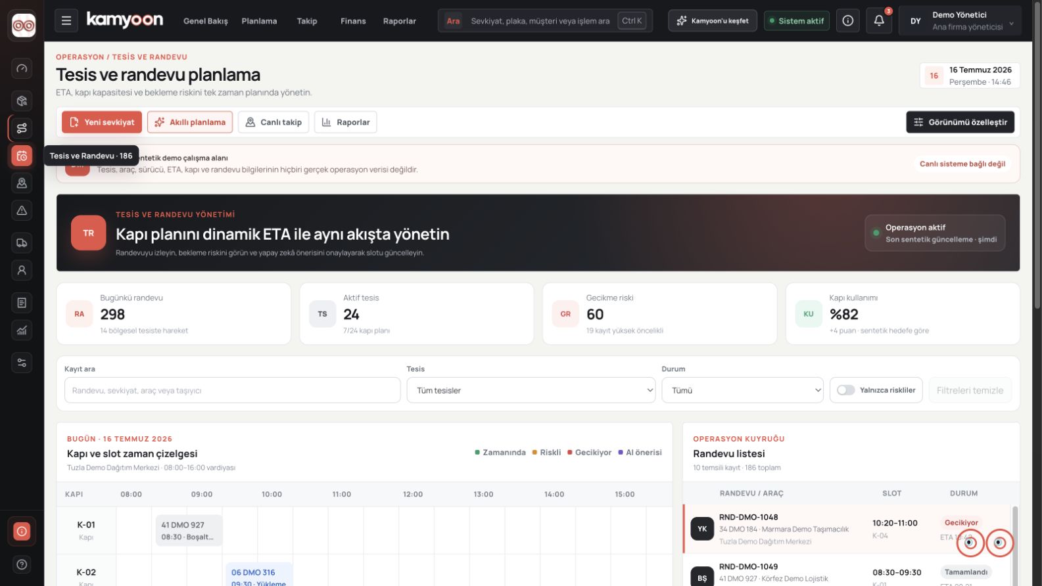This screenshot has width=1042, height=586.
Task: Expand the Demo Yönetici account menu
Action: [960, 21]
